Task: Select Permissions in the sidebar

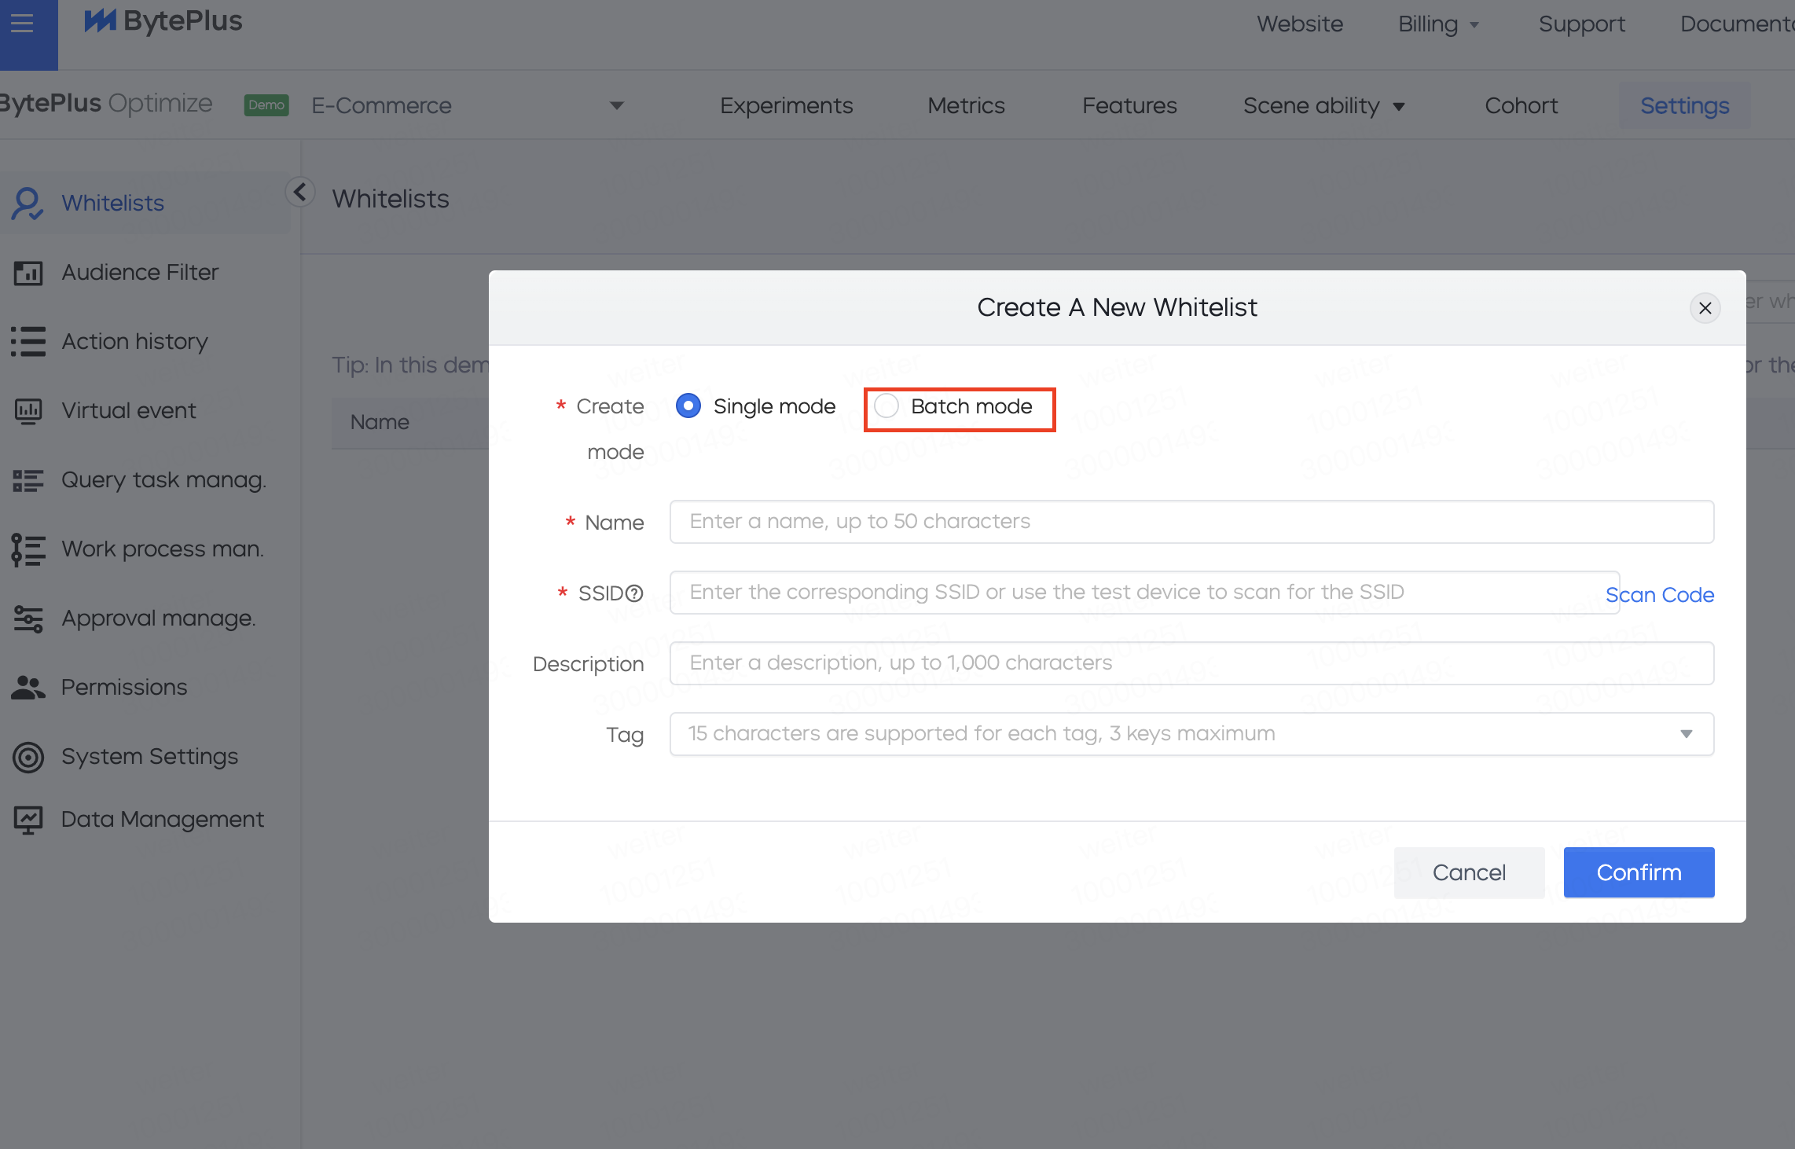Action: tap(124, 688)
